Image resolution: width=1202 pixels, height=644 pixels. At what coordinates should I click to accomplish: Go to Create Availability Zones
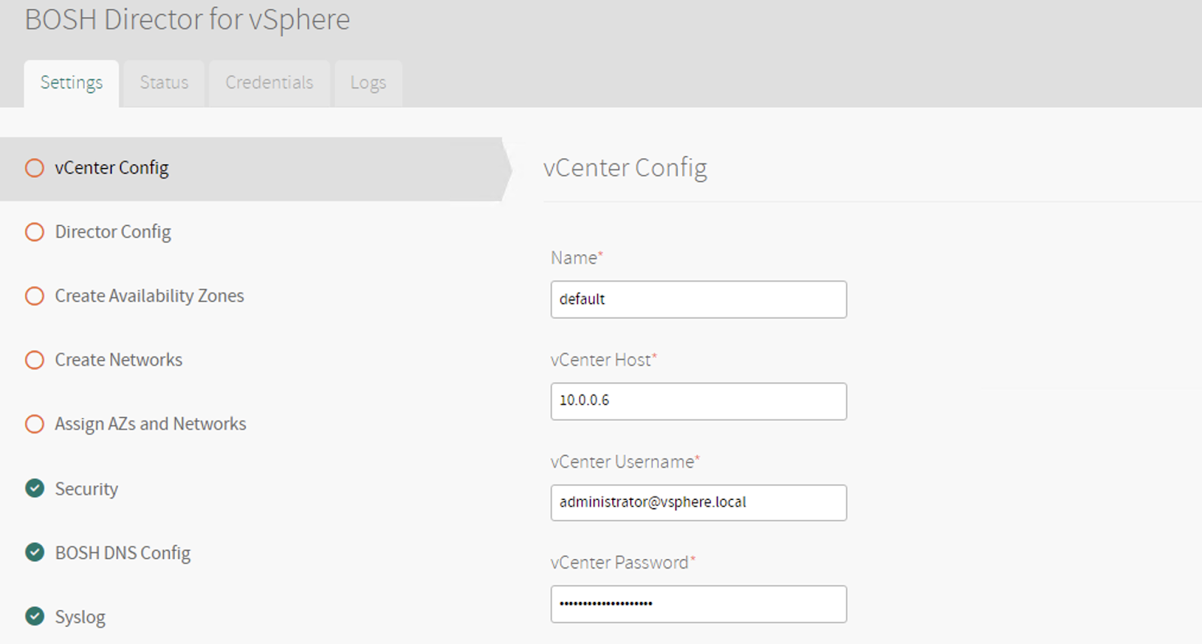[149, 296]
